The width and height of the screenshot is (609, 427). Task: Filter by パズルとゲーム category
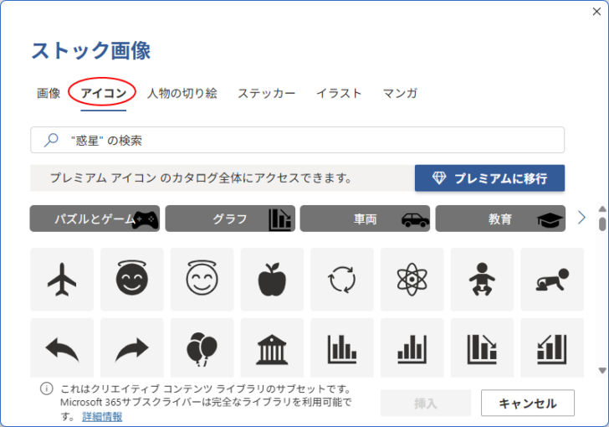point(95,219)
